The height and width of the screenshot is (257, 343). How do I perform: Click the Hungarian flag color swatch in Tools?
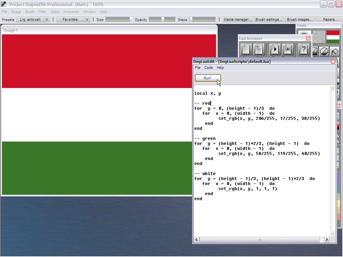pyautogui.click(x=333, y=36)
